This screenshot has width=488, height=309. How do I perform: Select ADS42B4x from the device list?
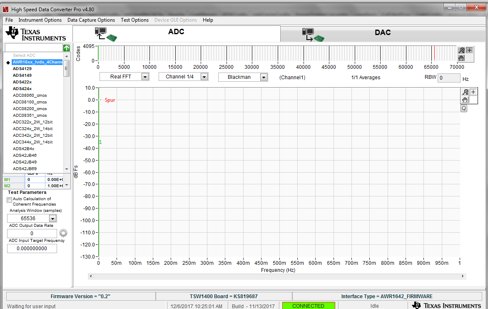pyautogui.click(x=23, y=149)
